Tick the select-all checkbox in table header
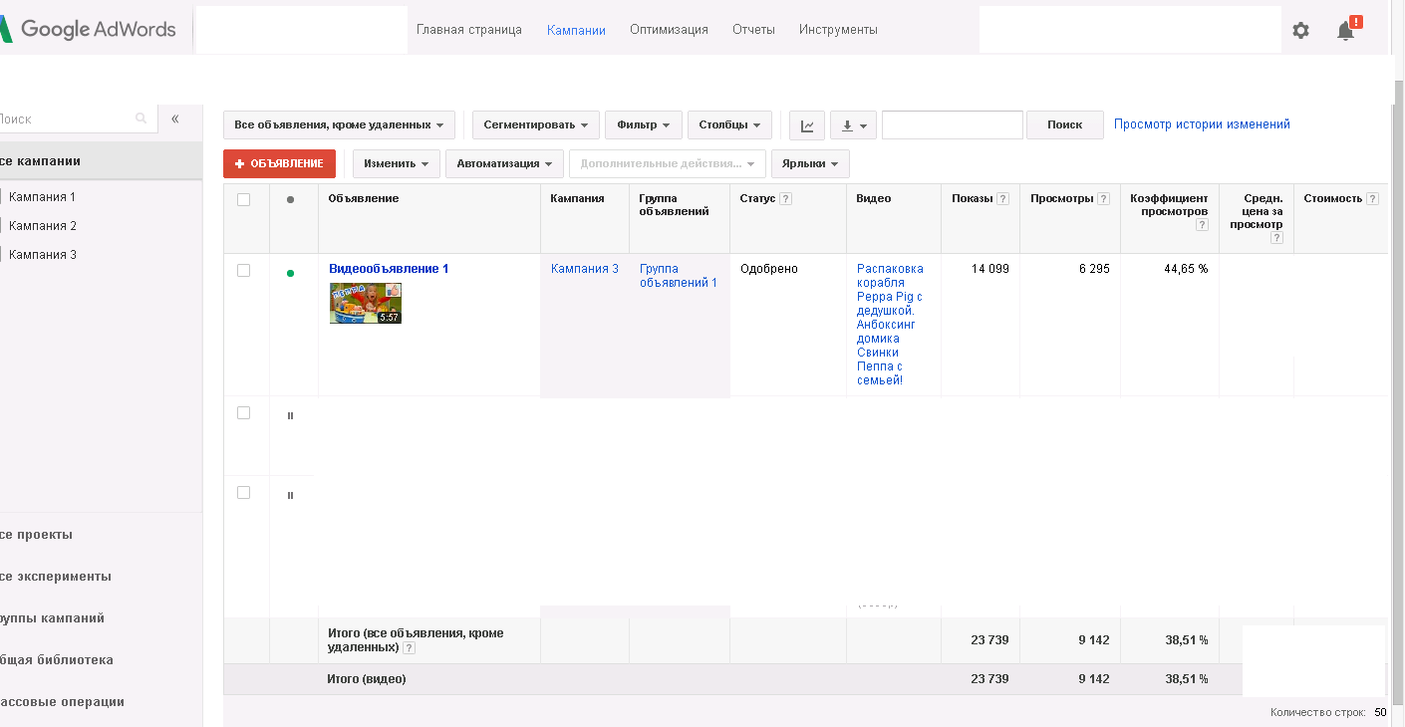 click(244, 199)
